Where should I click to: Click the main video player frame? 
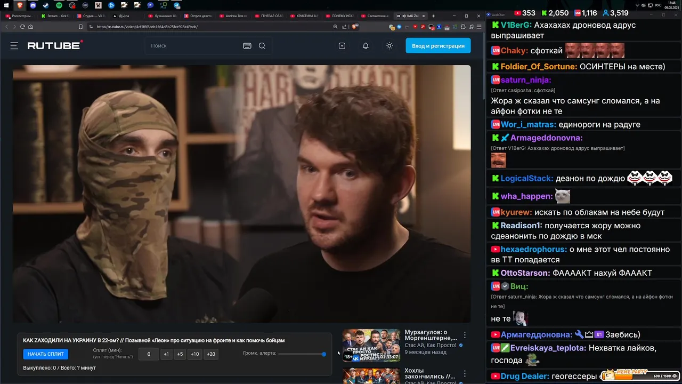point(241,194)
